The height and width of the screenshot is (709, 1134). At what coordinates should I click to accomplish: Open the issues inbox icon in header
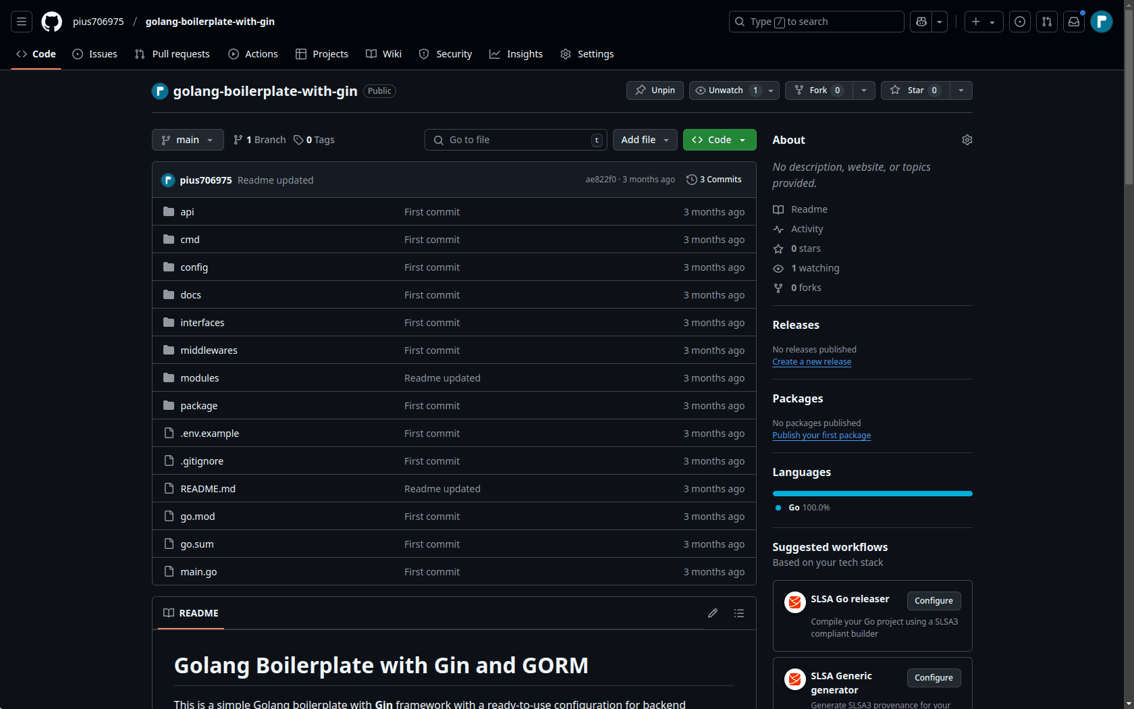[1020, 22]
